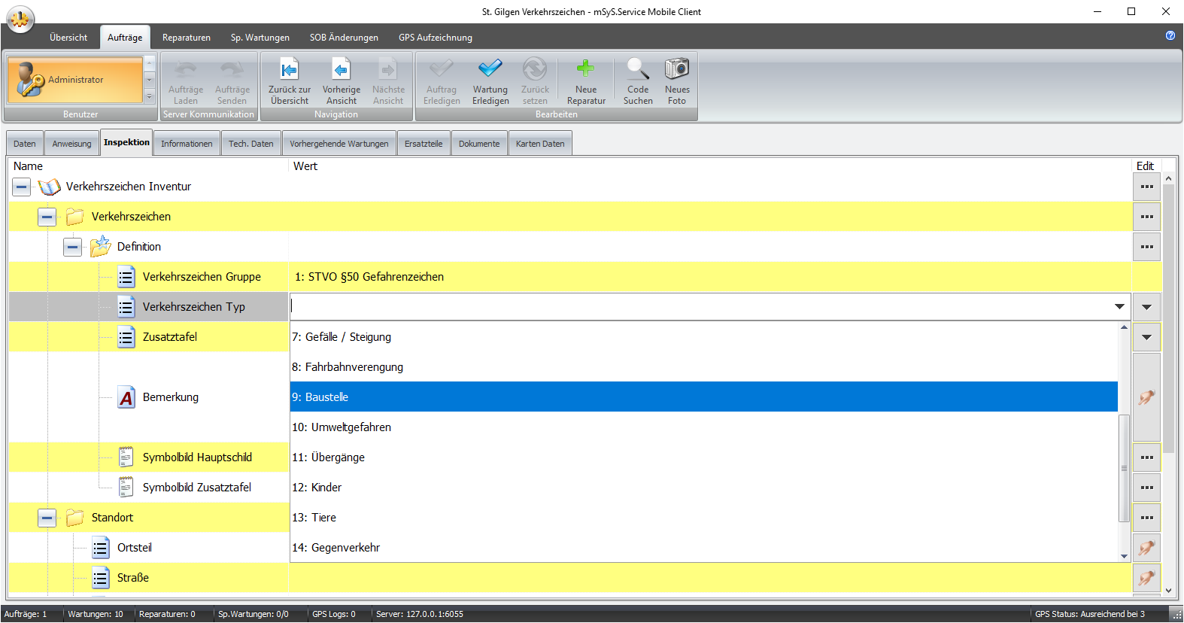Collapse the Definition tree node

click(x=73, y=247)
